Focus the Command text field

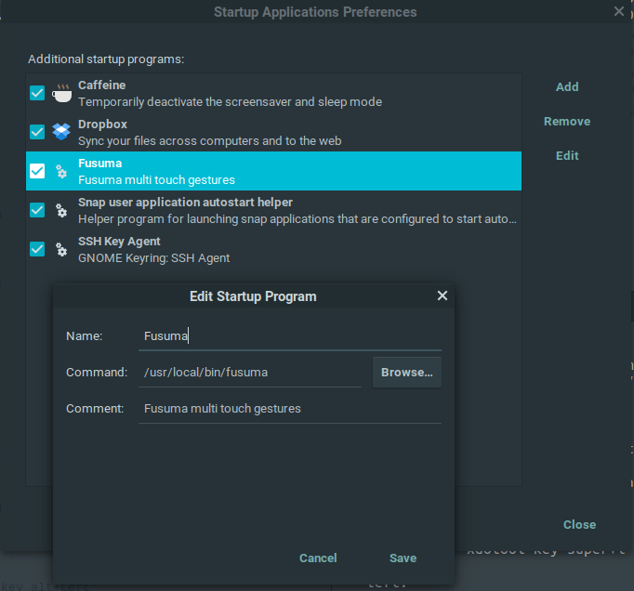click(249, 373)
